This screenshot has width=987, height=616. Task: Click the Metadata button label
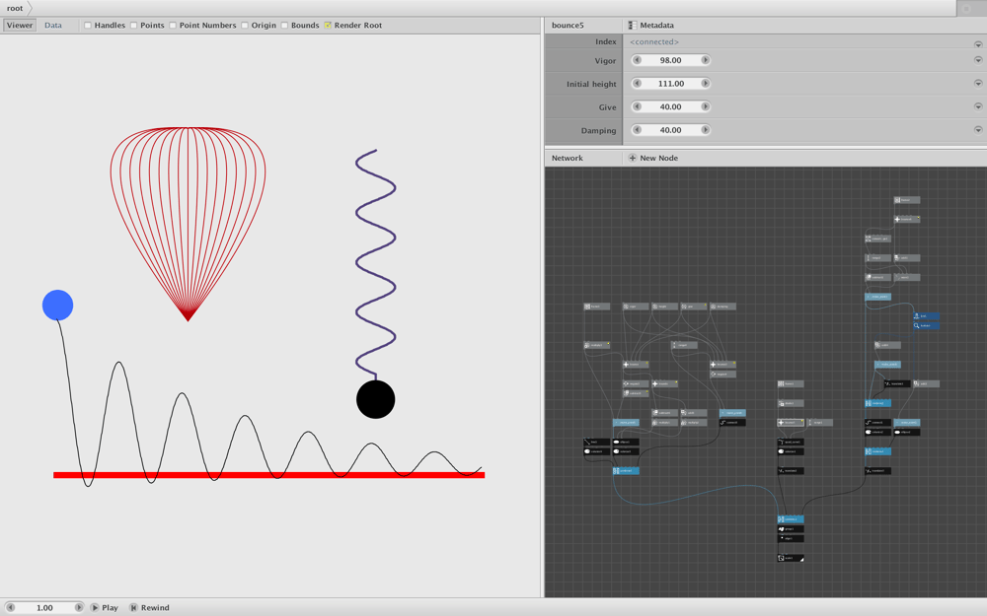coord(656,26)
